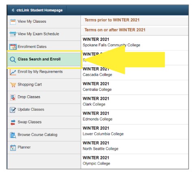Select Class Search and Enroll

click(x=44, y=60)
